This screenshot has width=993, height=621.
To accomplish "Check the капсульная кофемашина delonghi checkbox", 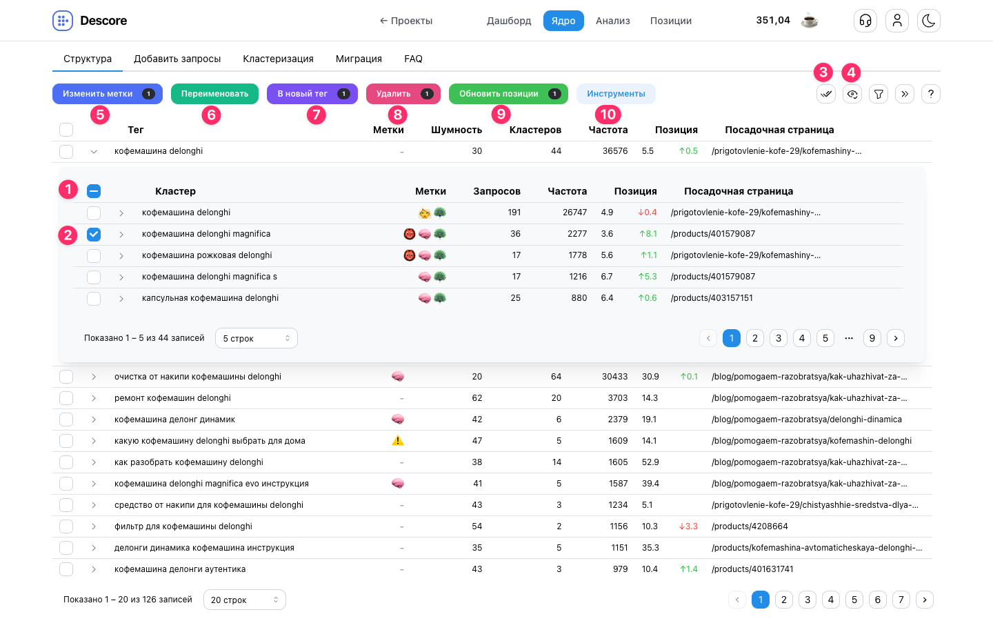I will tap(94, 299).
